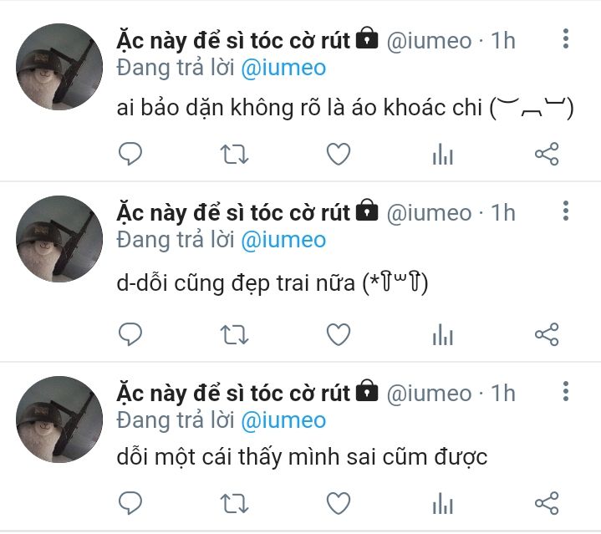
Task: Open @iumeo mention in the third tweet
Action: 283,421
